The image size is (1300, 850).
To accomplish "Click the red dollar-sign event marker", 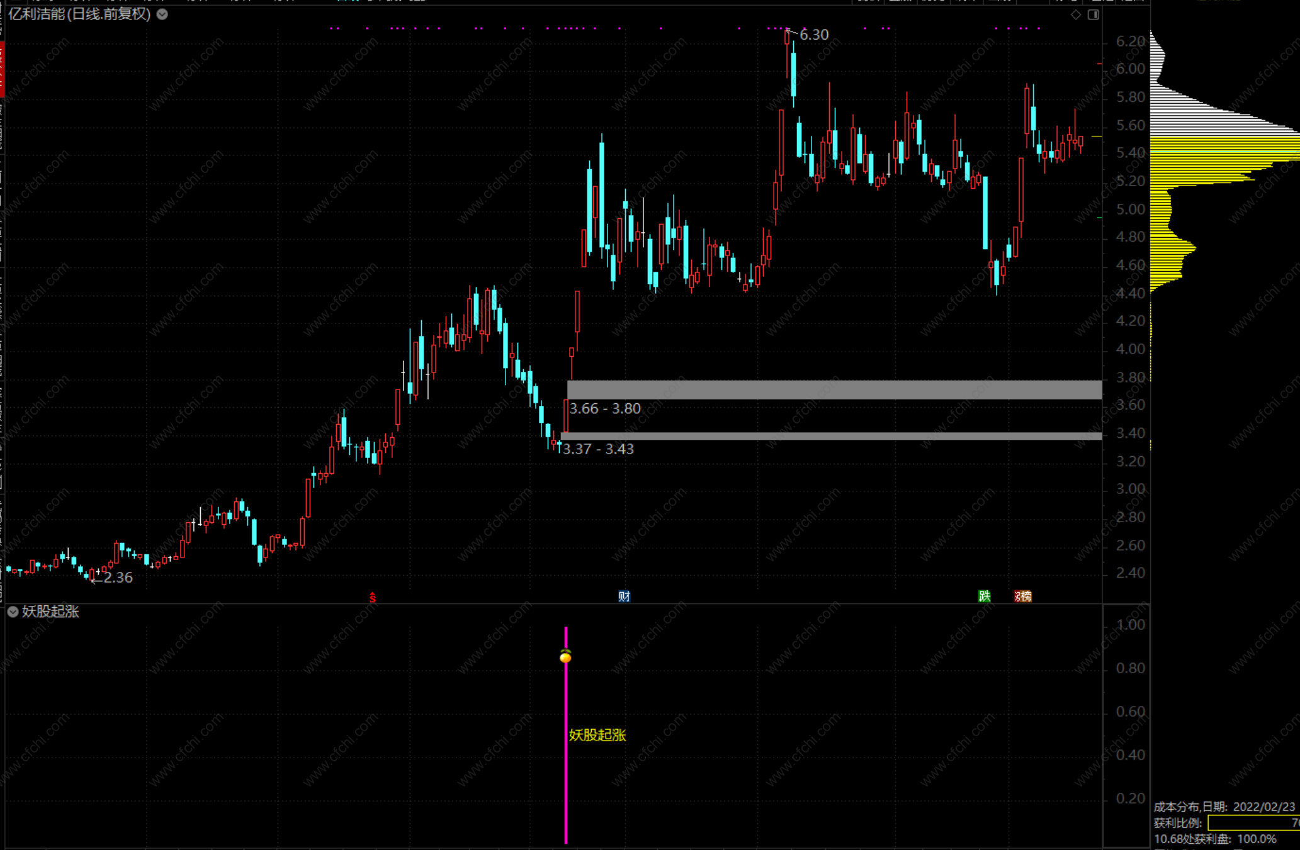I will (373, 597).
